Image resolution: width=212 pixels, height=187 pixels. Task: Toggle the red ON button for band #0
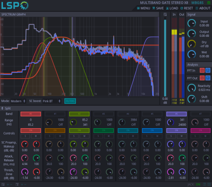pos(31,130)
